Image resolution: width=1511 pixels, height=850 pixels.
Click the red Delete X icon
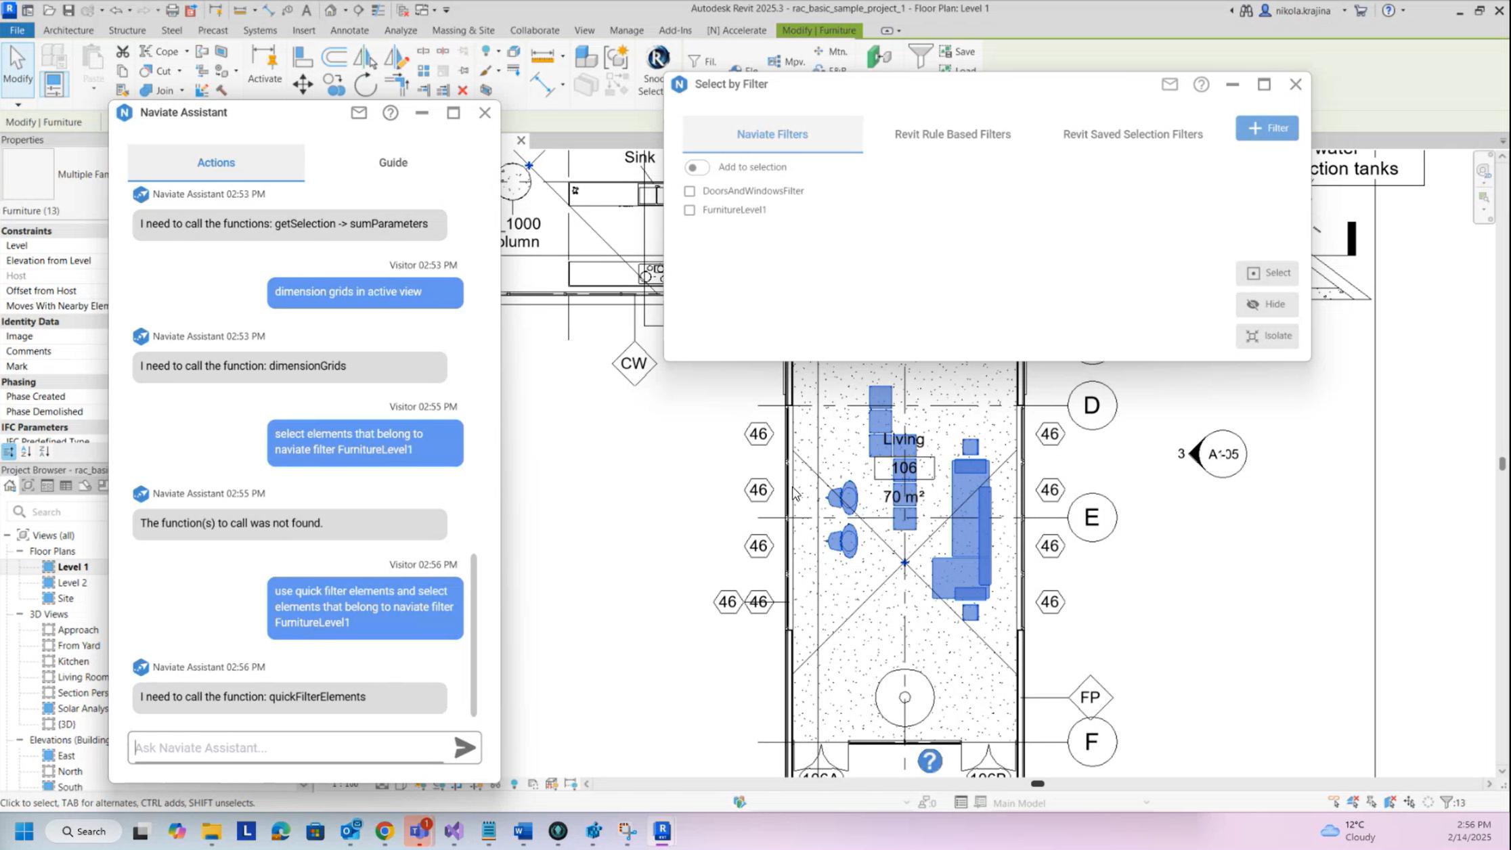tap(462, 90)
